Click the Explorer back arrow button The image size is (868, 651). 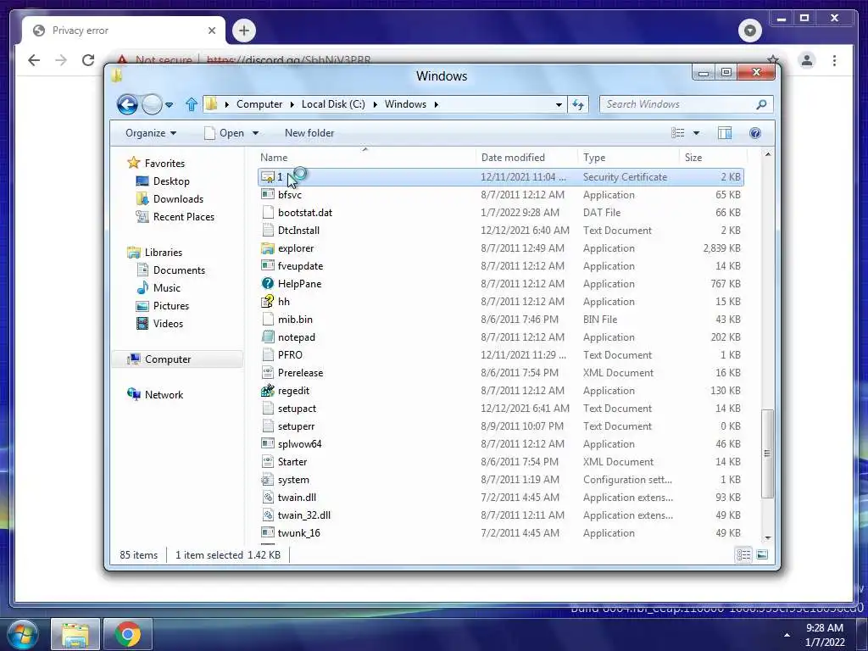[127, 104]
